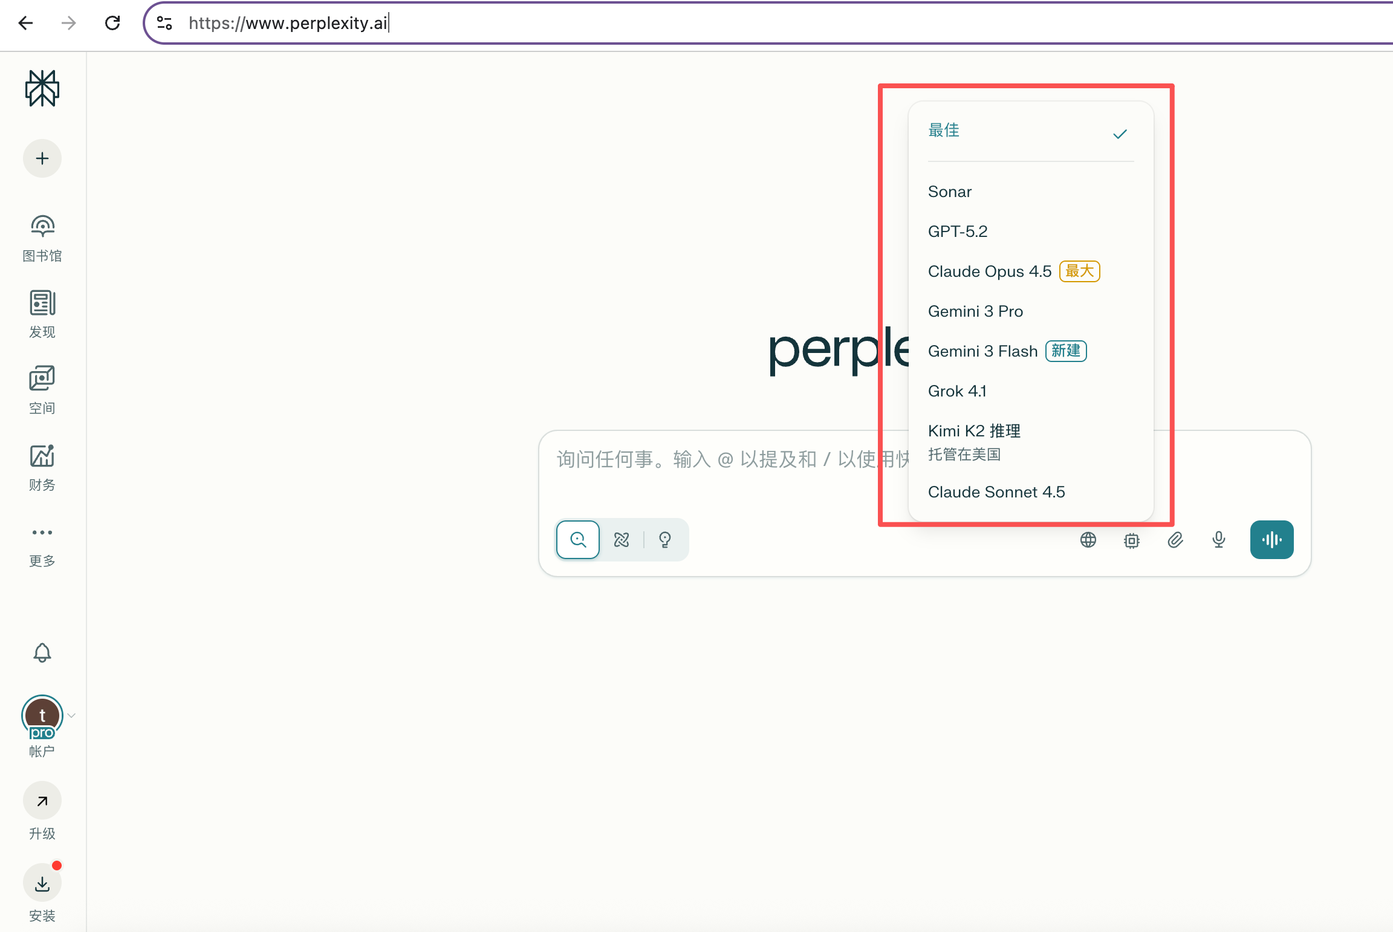Click the 安装 install download icon
This screenshot has height=932, width=1393.
[x=42, y=884]
